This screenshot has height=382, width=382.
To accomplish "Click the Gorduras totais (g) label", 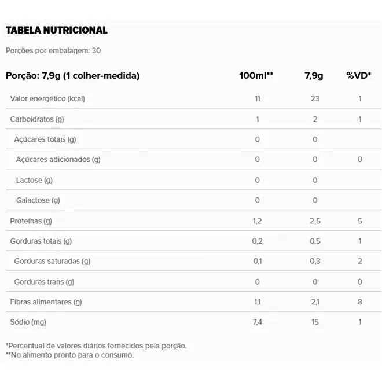I will click(x=41, y=241).
